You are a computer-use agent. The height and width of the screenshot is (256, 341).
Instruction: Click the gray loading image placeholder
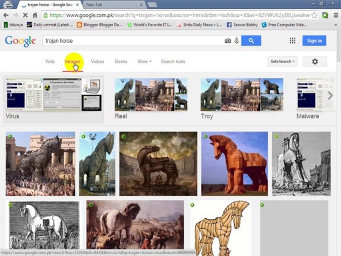pyautogui.click(x=294, y=228)
